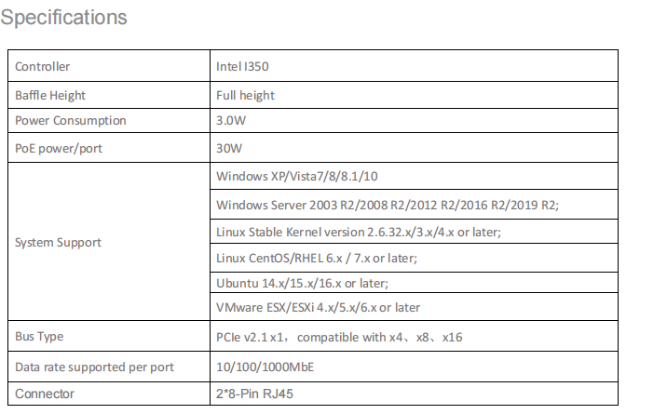Select the Windows Server 2003 R2 row

point(386,206)
